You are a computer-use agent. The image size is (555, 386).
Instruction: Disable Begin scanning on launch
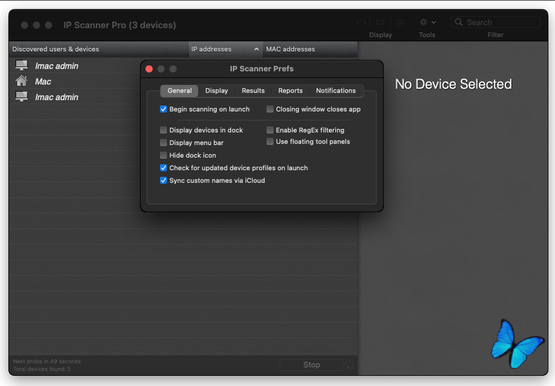click(163, 109)
